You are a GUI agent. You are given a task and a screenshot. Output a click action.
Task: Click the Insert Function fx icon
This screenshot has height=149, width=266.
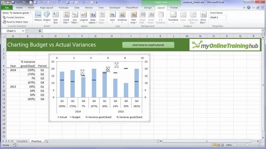pyautogui.click(x=40, y=31)
